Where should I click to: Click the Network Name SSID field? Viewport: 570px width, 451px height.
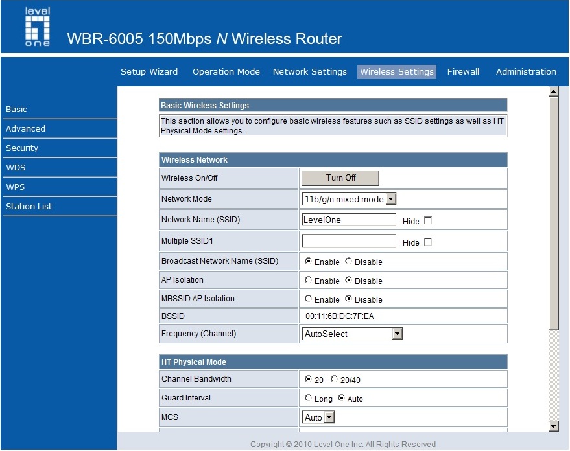coord(349,220)
